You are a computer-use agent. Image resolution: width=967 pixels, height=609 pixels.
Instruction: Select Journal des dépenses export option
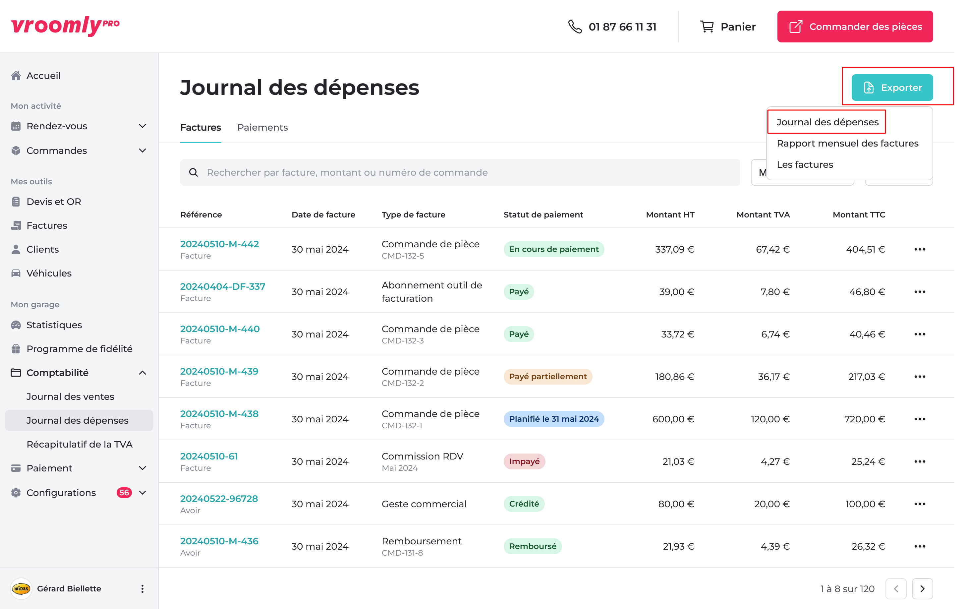tap(827, 122)
